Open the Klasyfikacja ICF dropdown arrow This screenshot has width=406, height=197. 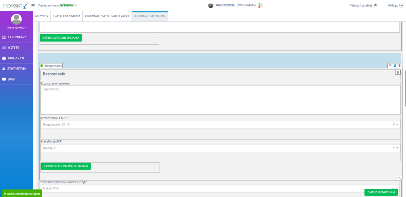pos(398,148)
